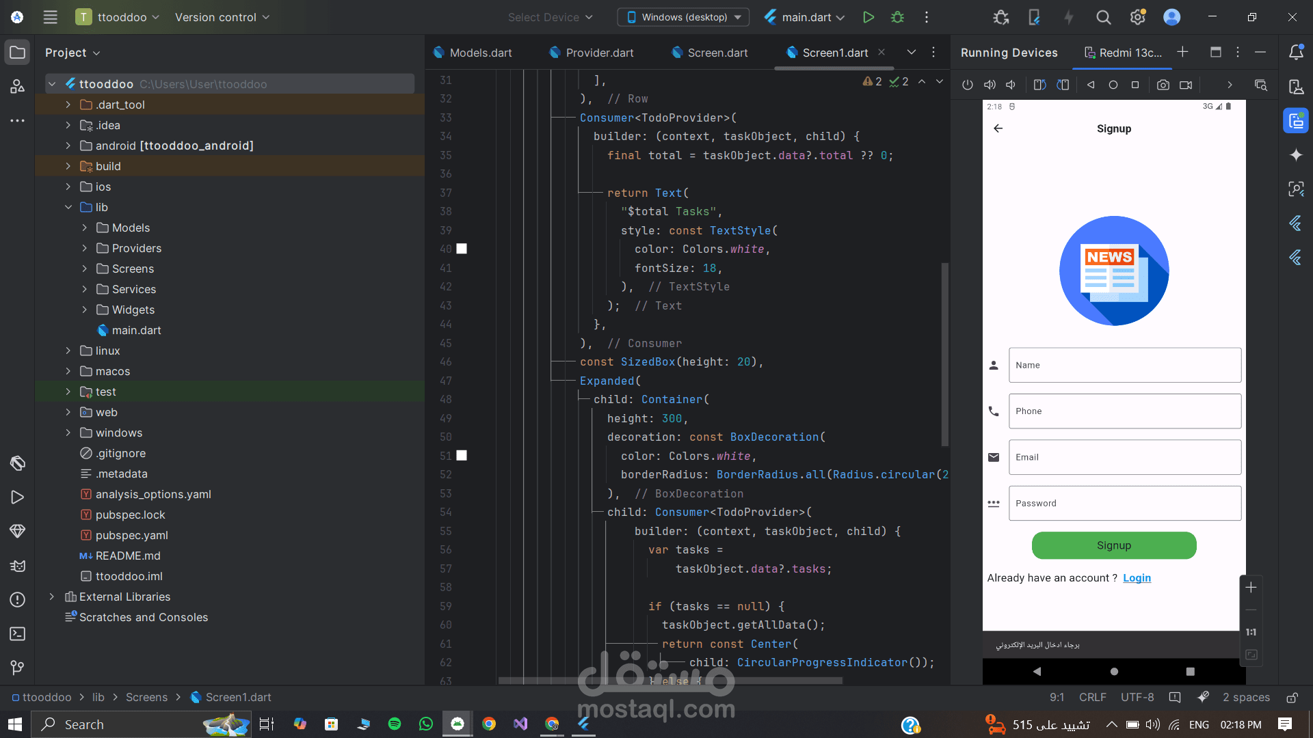
Task: Open the Select Device dropdown
Action: click(551, 17)
